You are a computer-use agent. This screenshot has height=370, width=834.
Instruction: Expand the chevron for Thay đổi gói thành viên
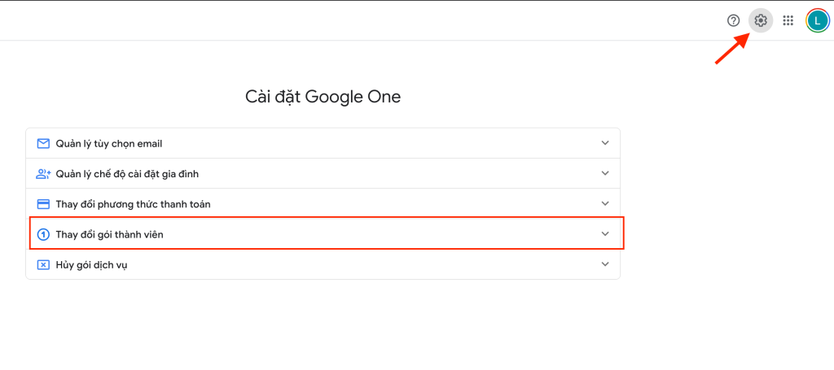pyautogui.click(x=605, y=234)
